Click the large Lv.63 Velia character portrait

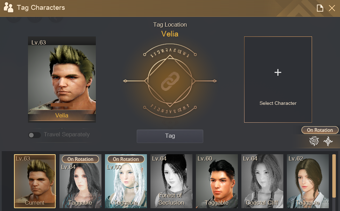[62, 79]
